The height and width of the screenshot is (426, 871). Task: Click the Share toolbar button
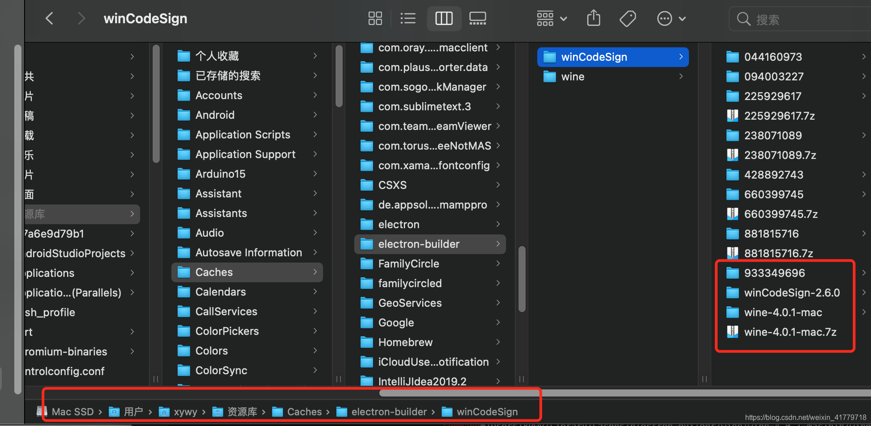click(x=593, y=18)
